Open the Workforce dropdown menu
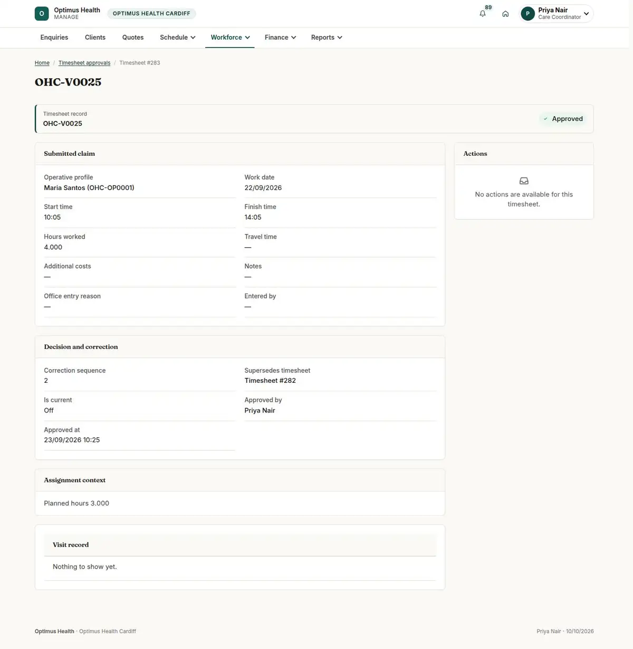 pos(230,37)
